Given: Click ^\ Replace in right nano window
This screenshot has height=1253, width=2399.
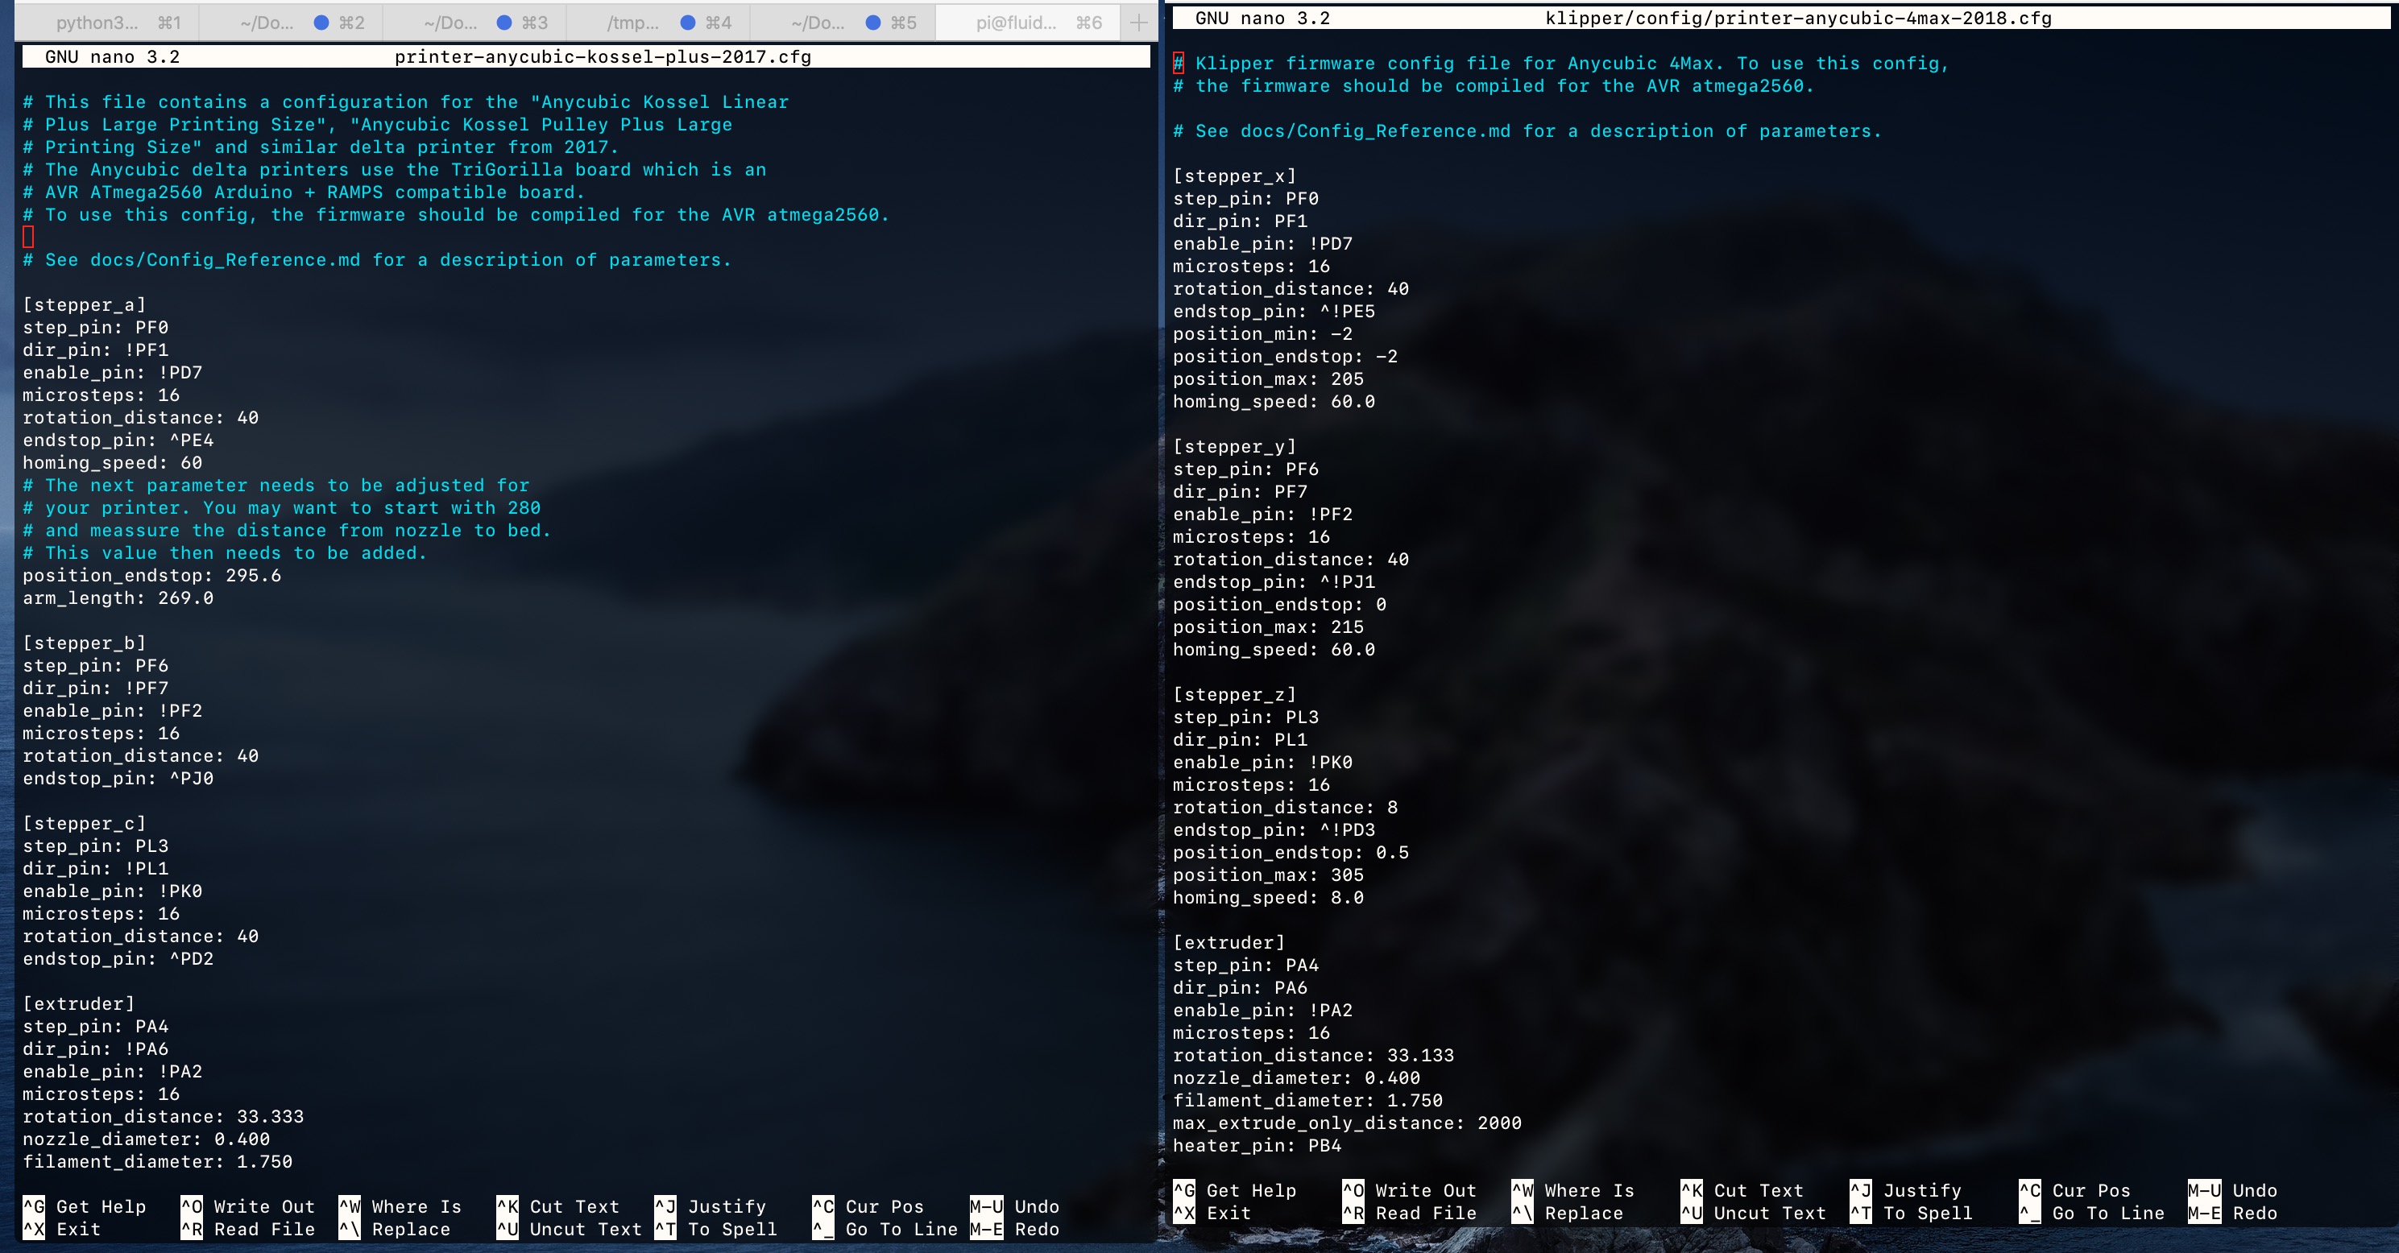Looking at the screenshot, I should pyautogui.click(x=1568, y=1213).
